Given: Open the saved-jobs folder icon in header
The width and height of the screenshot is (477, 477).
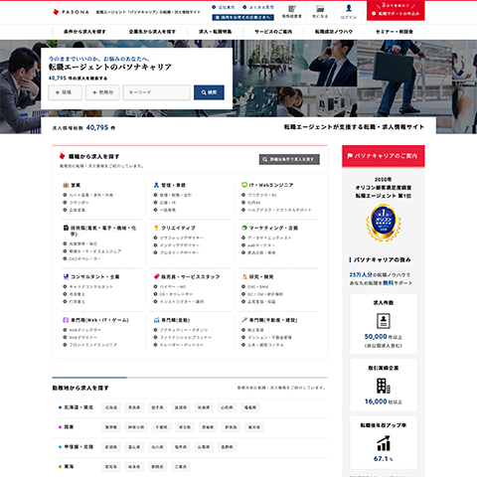Looking at the screenshot, I should [320, 9].
